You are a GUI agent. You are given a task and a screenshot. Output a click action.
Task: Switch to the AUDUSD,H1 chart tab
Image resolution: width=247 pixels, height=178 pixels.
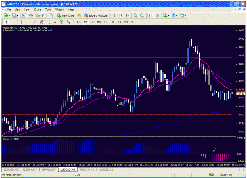click(x=106, y=169)
